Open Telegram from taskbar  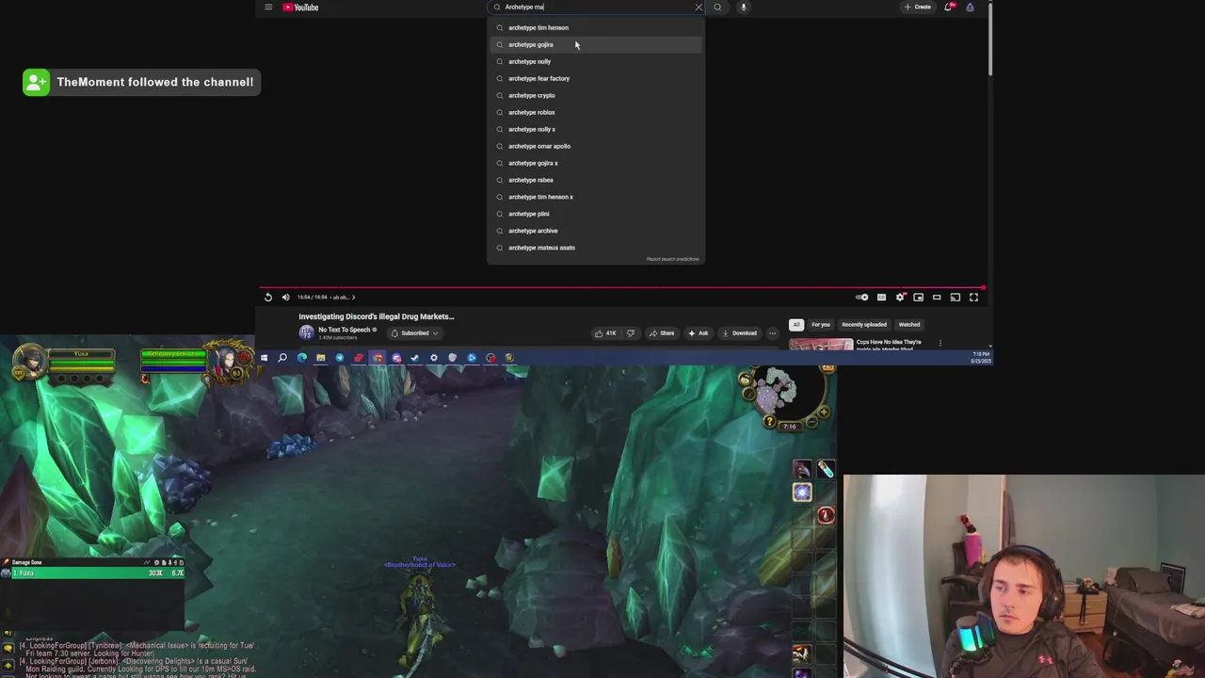tap(340, 358)
